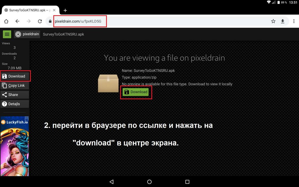Click the cardboard box file icon

(108, 83)
